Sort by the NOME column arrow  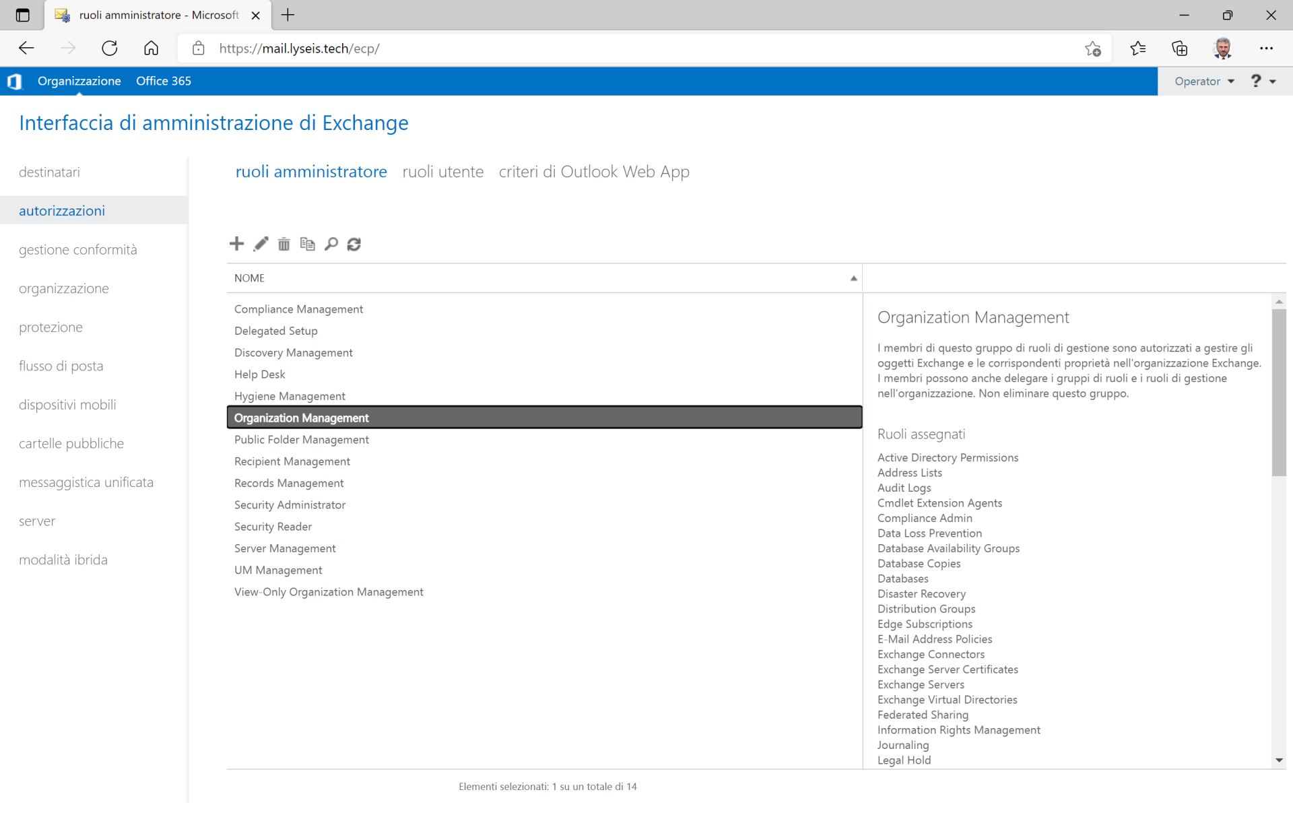[853, 278]
